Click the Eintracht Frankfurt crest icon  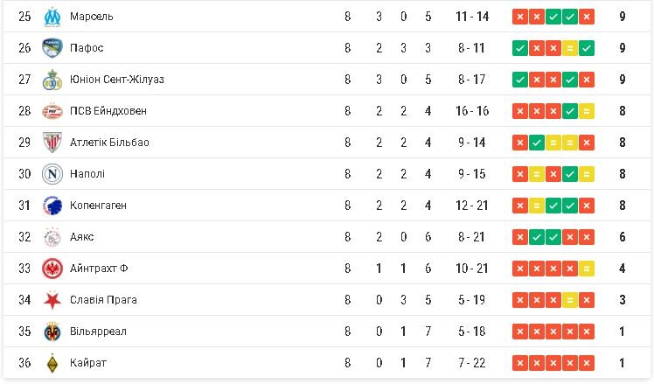52,269
